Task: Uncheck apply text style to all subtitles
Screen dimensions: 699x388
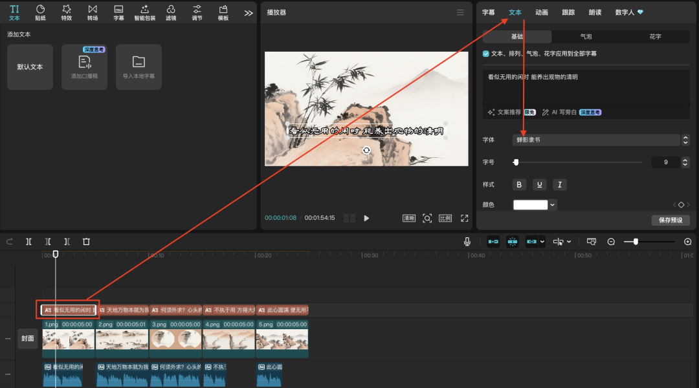Action: click(486, 54)
